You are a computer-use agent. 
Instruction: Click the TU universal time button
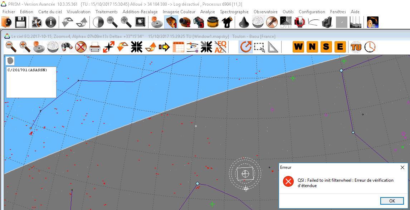(x=356, y=47)
